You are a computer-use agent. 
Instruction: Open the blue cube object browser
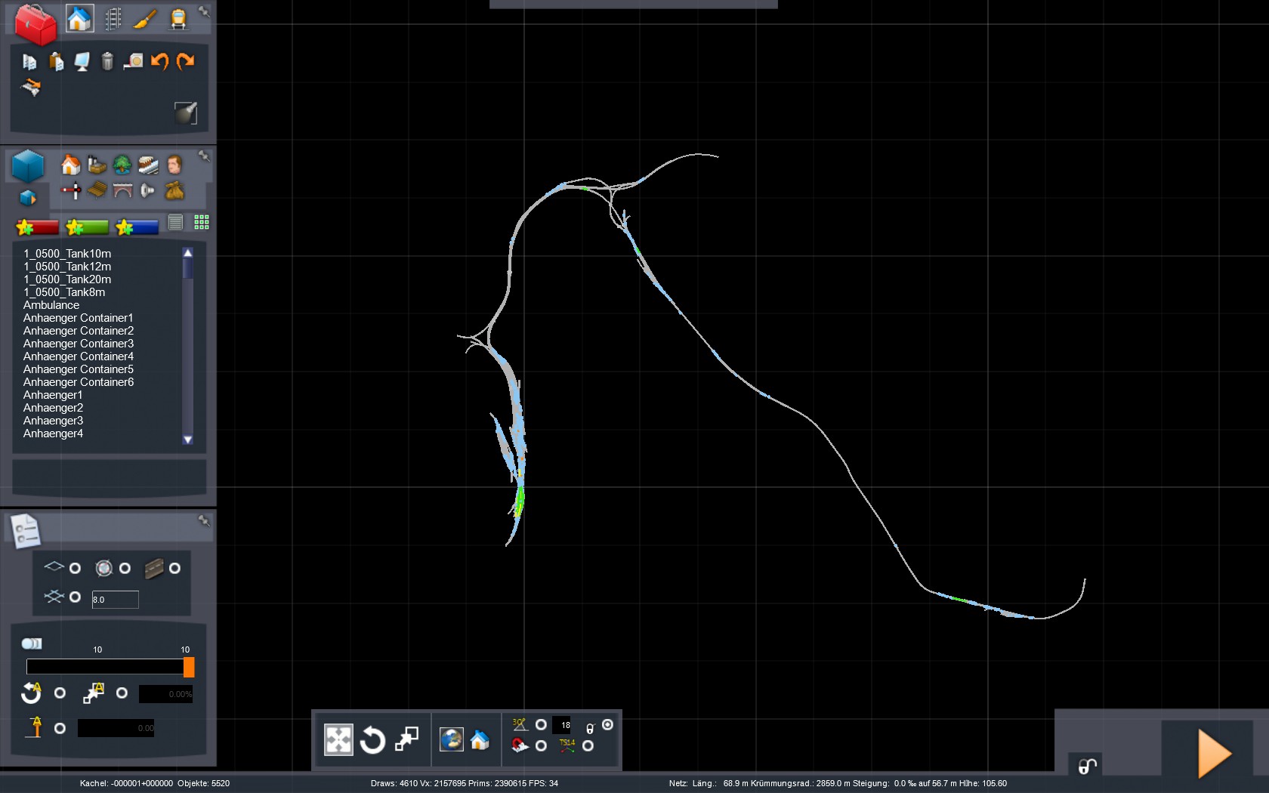(x=28, y=166)
